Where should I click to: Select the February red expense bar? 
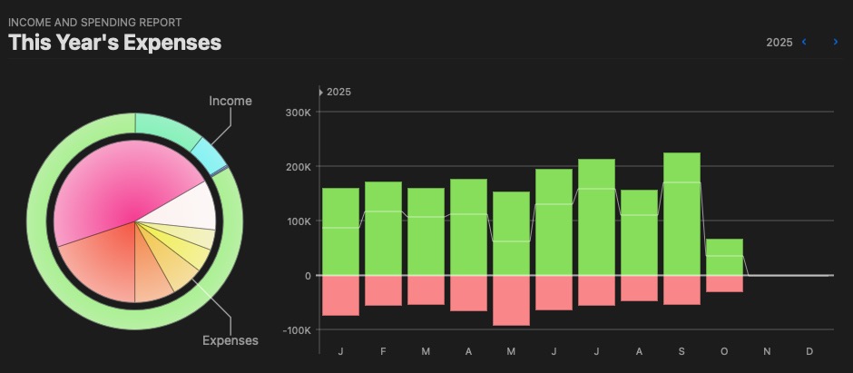(x=383, y=290)
